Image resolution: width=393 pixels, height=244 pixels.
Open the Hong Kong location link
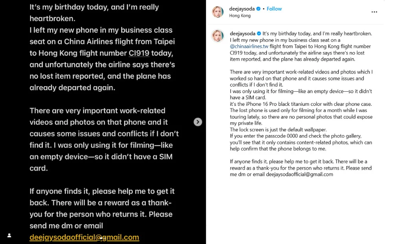(x=240, y=16)
